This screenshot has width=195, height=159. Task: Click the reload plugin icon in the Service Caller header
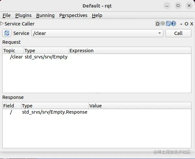168,24
